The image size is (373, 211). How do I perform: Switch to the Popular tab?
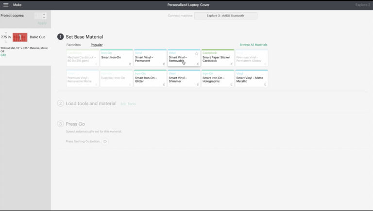pyautogui.click(x=97, y=45)
